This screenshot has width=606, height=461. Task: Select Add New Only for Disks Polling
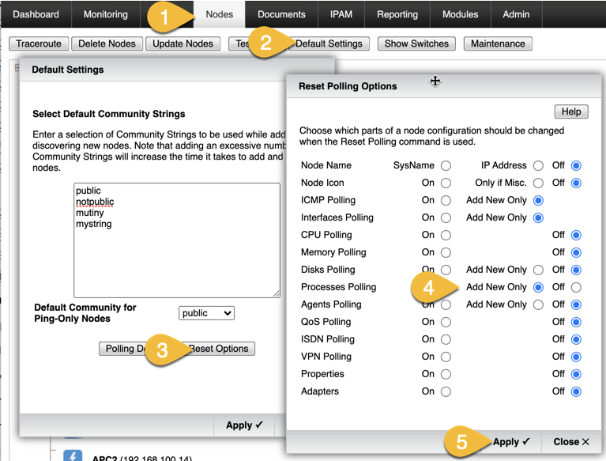(538, 270)
